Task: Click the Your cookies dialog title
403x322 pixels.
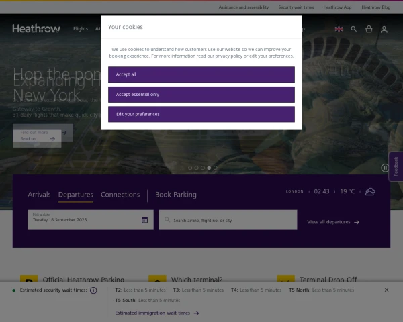Action: 126,27
